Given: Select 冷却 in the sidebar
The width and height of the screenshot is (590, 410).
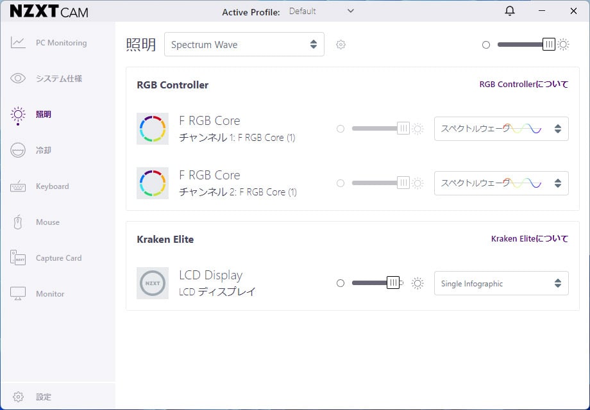Looking at the screenshot, I should (x=43, y=151).
